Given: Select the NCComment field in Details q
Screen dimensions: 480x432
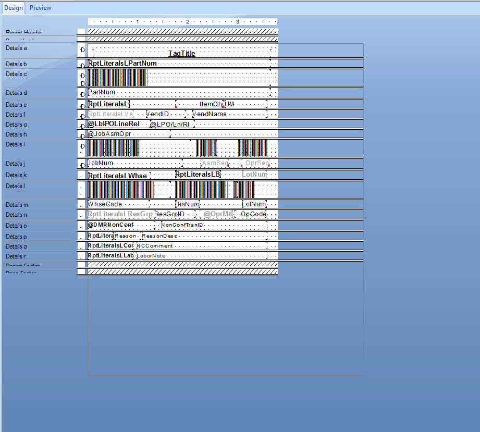Looking at the screenshot, I should pyautogui.click(x=154, y=245).
